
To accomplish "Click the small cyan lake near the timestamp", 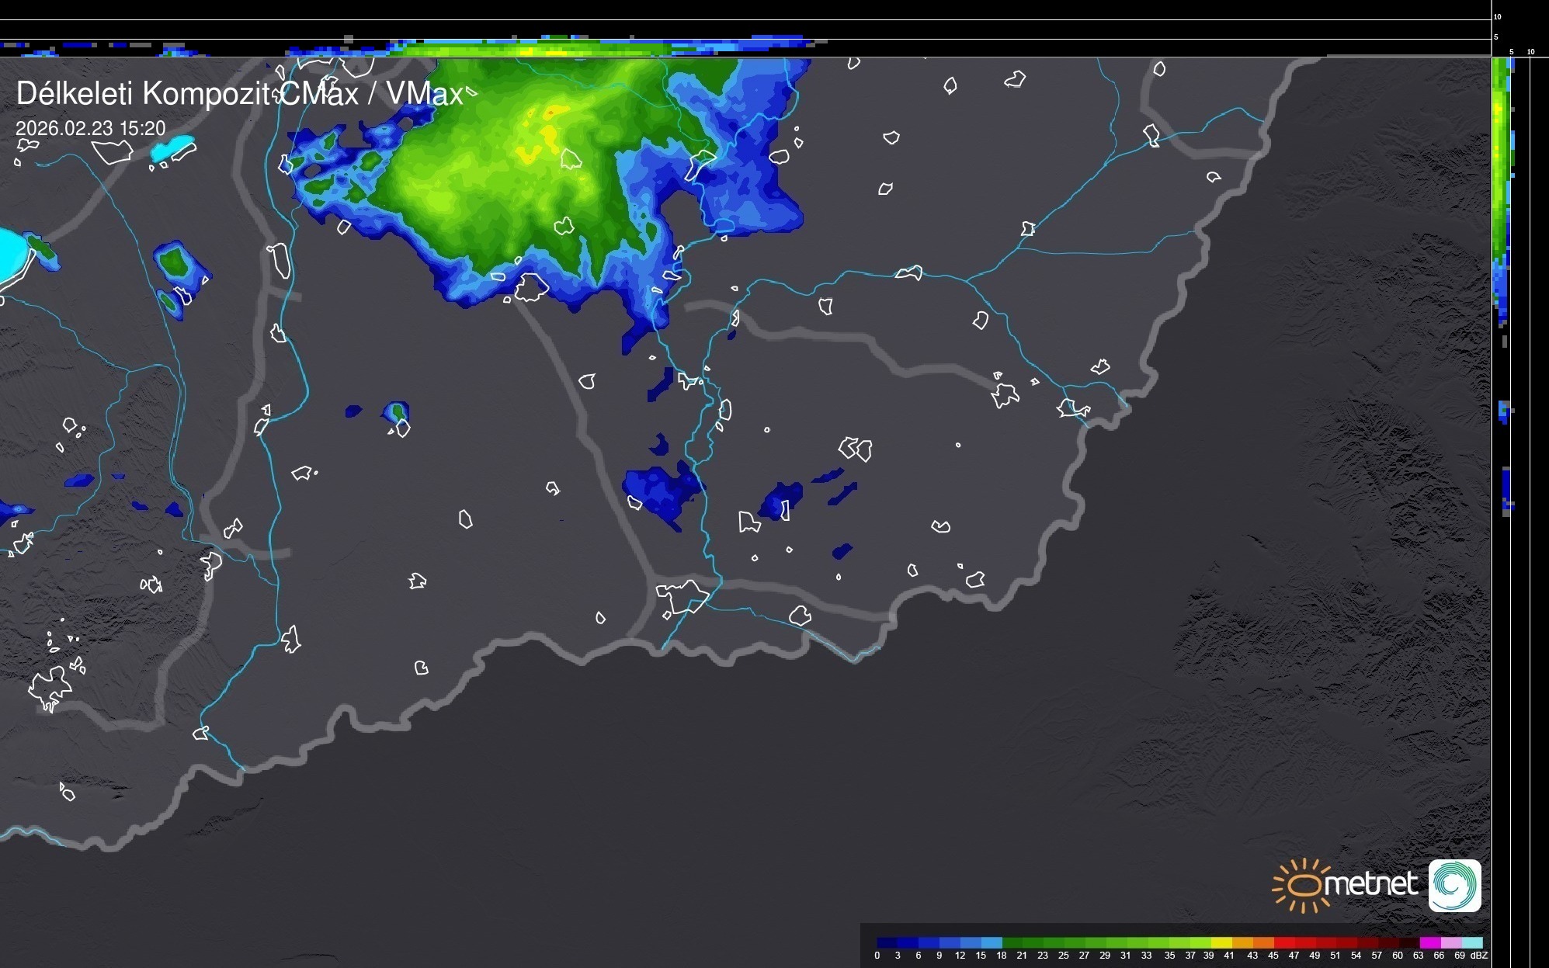I will 172,147.
